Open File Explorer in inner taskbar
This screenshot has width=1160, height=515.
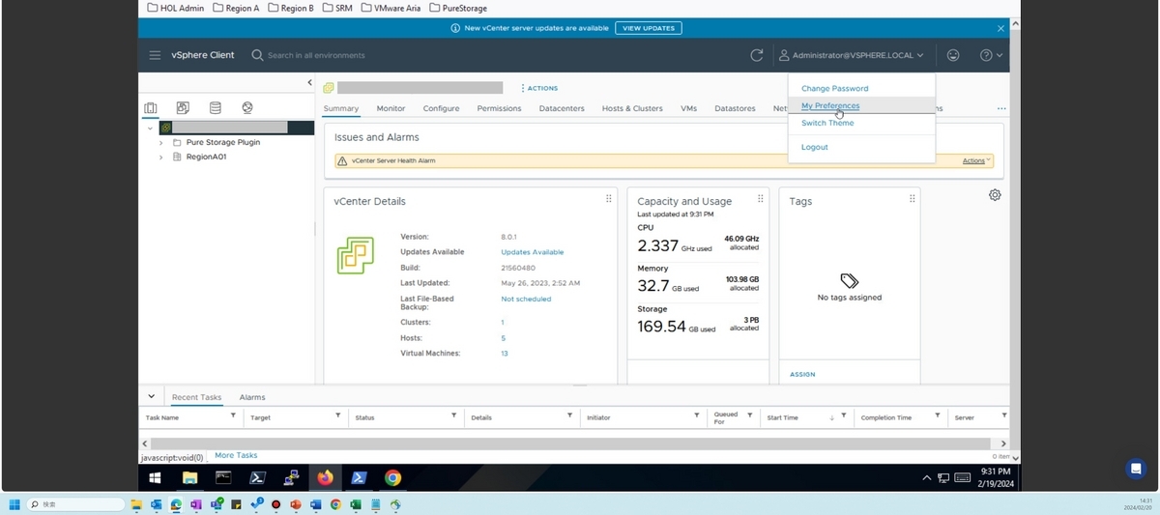(x=189, y=477)
